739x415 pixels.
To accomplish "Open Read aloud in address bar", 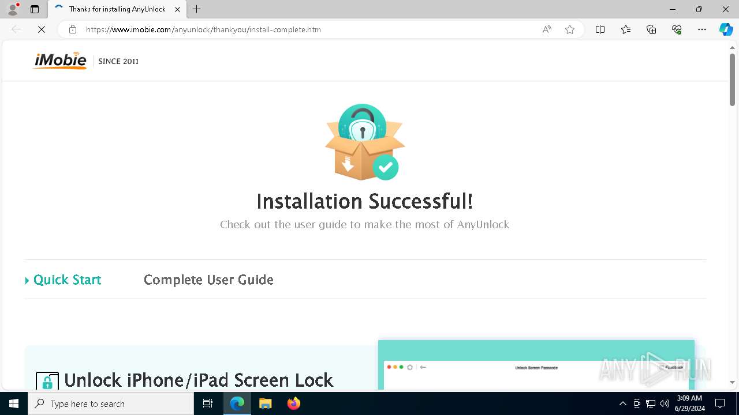I will pyautogui.click(x=547, y=29).
